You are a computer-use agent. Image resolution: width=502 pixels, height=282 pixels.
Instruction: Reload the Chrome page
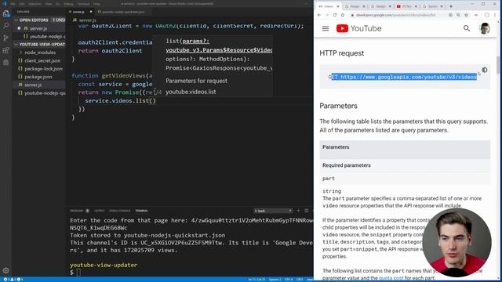[x=335, y=15]
